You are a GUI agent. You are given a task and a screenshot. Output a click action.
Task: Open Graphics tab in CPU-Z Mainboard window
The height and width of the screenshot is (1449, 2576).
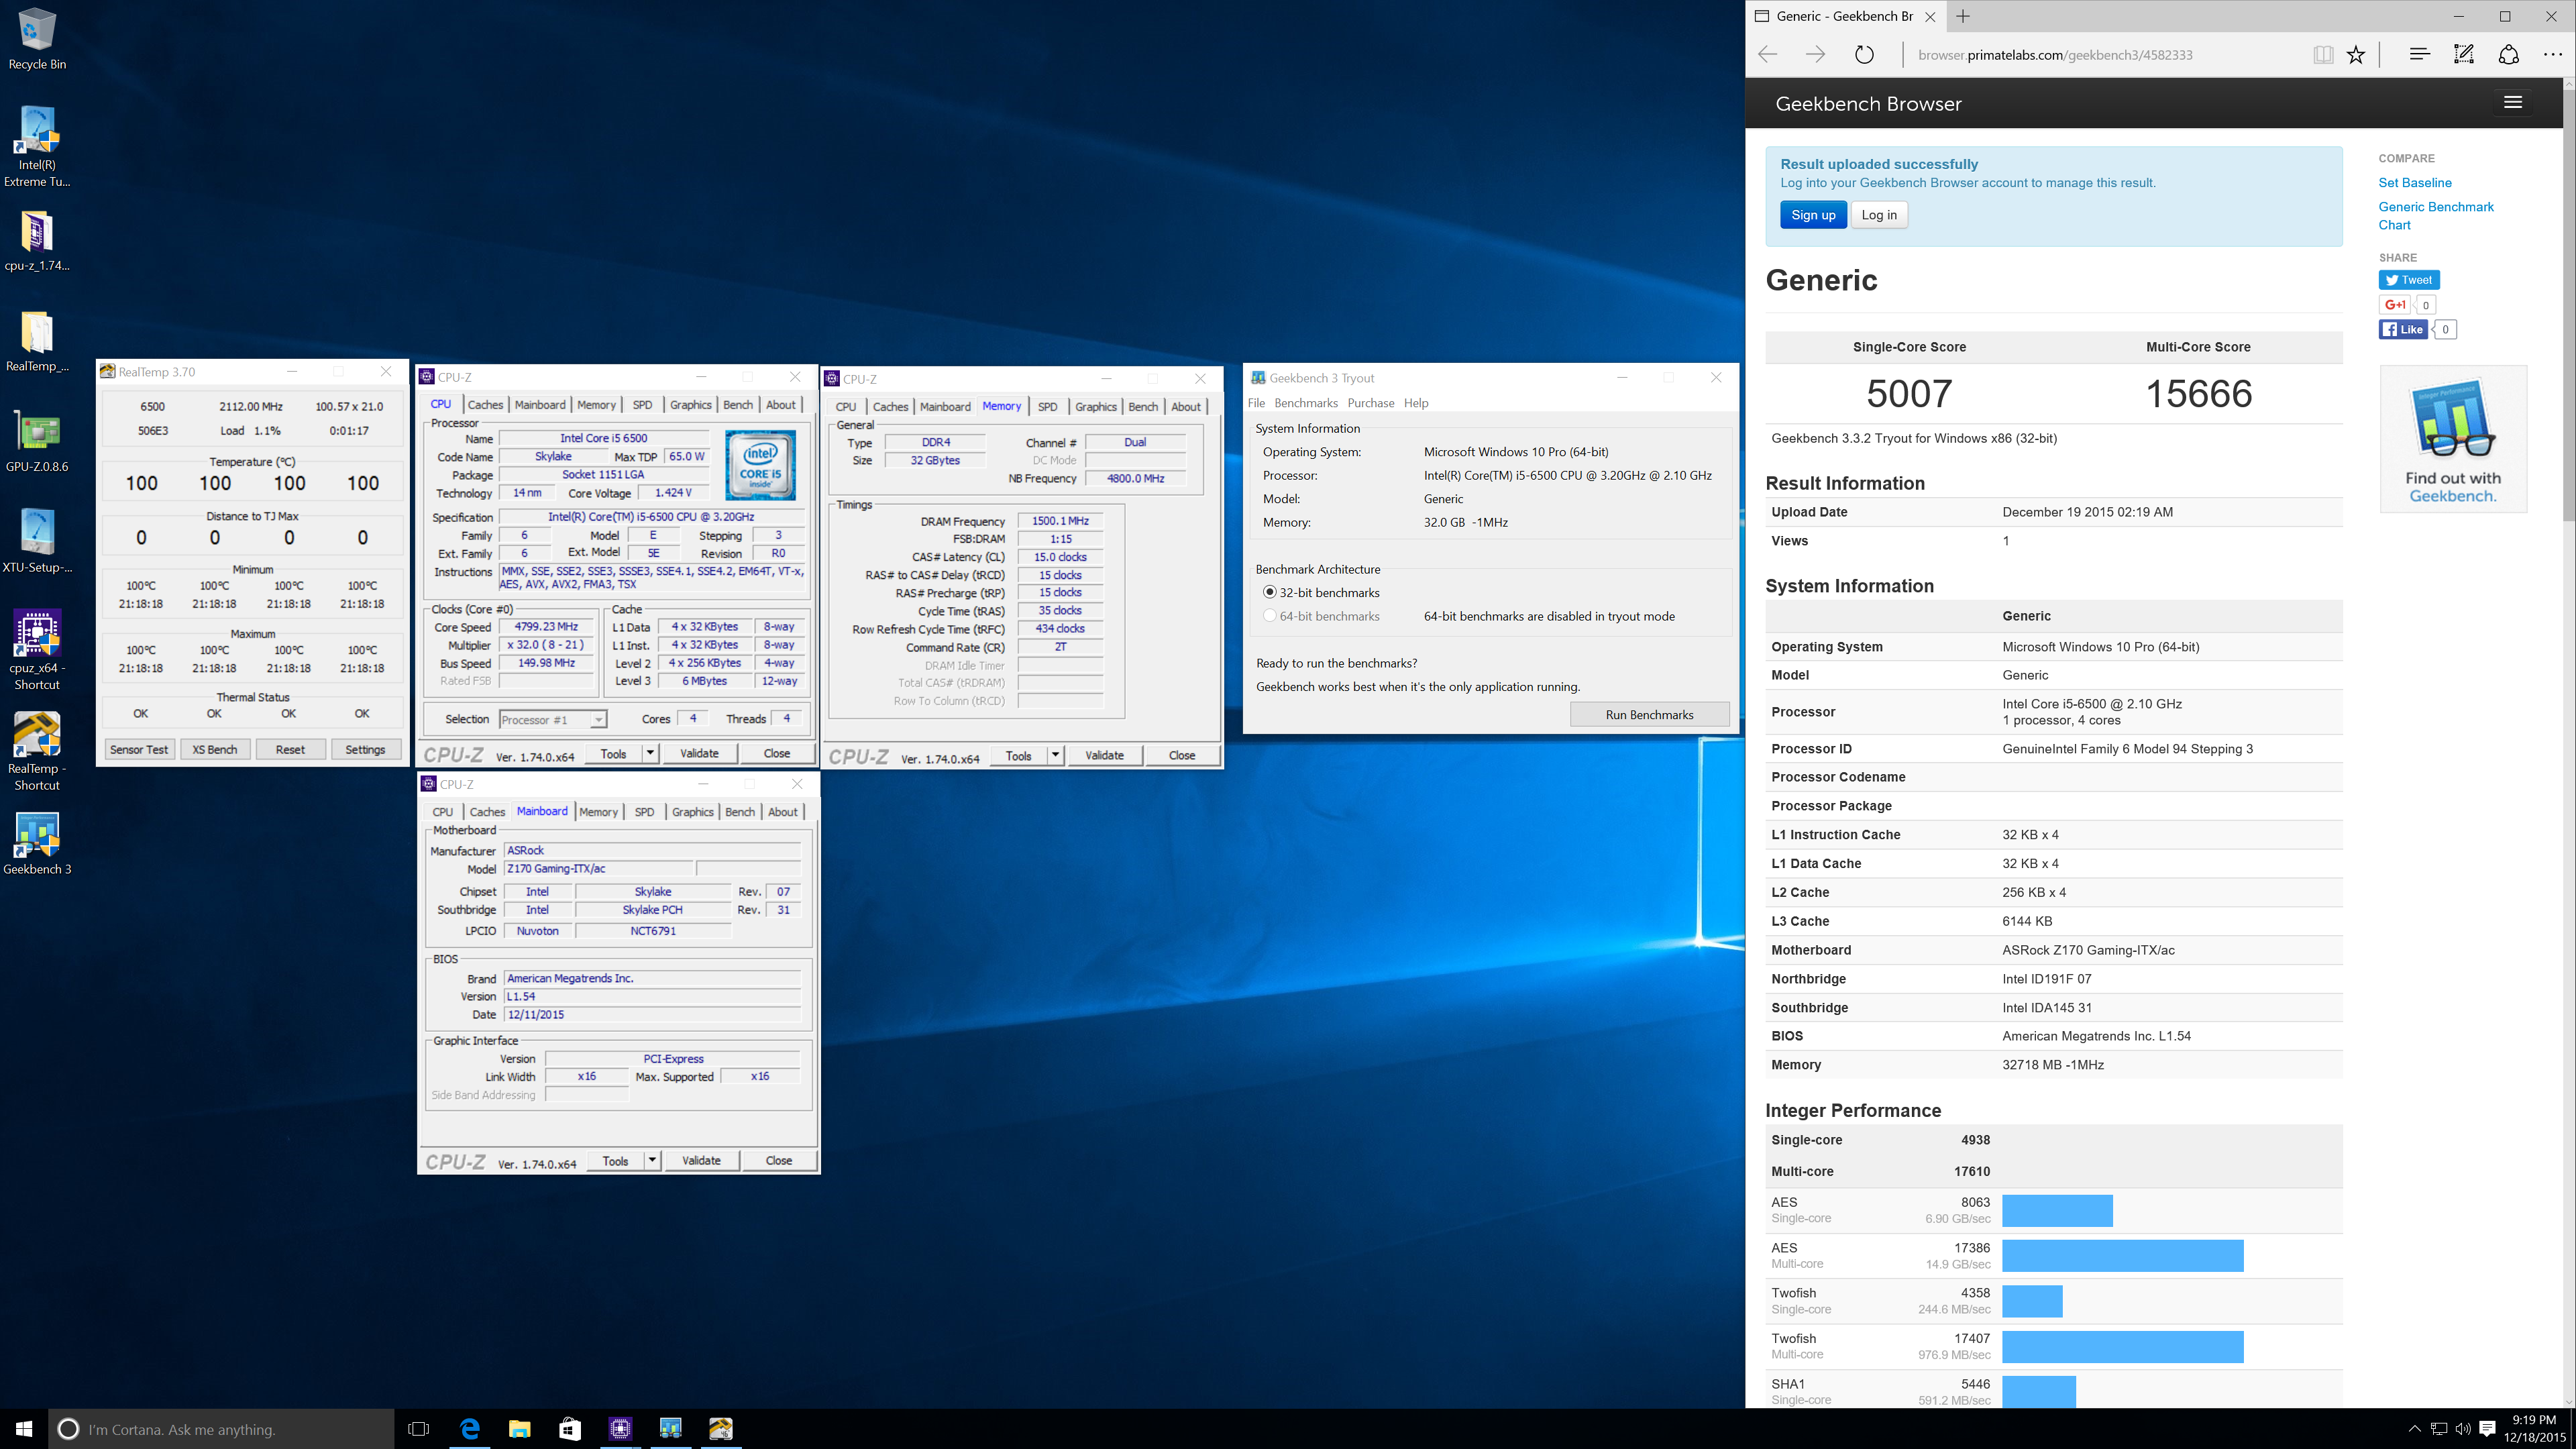point(692,812)
